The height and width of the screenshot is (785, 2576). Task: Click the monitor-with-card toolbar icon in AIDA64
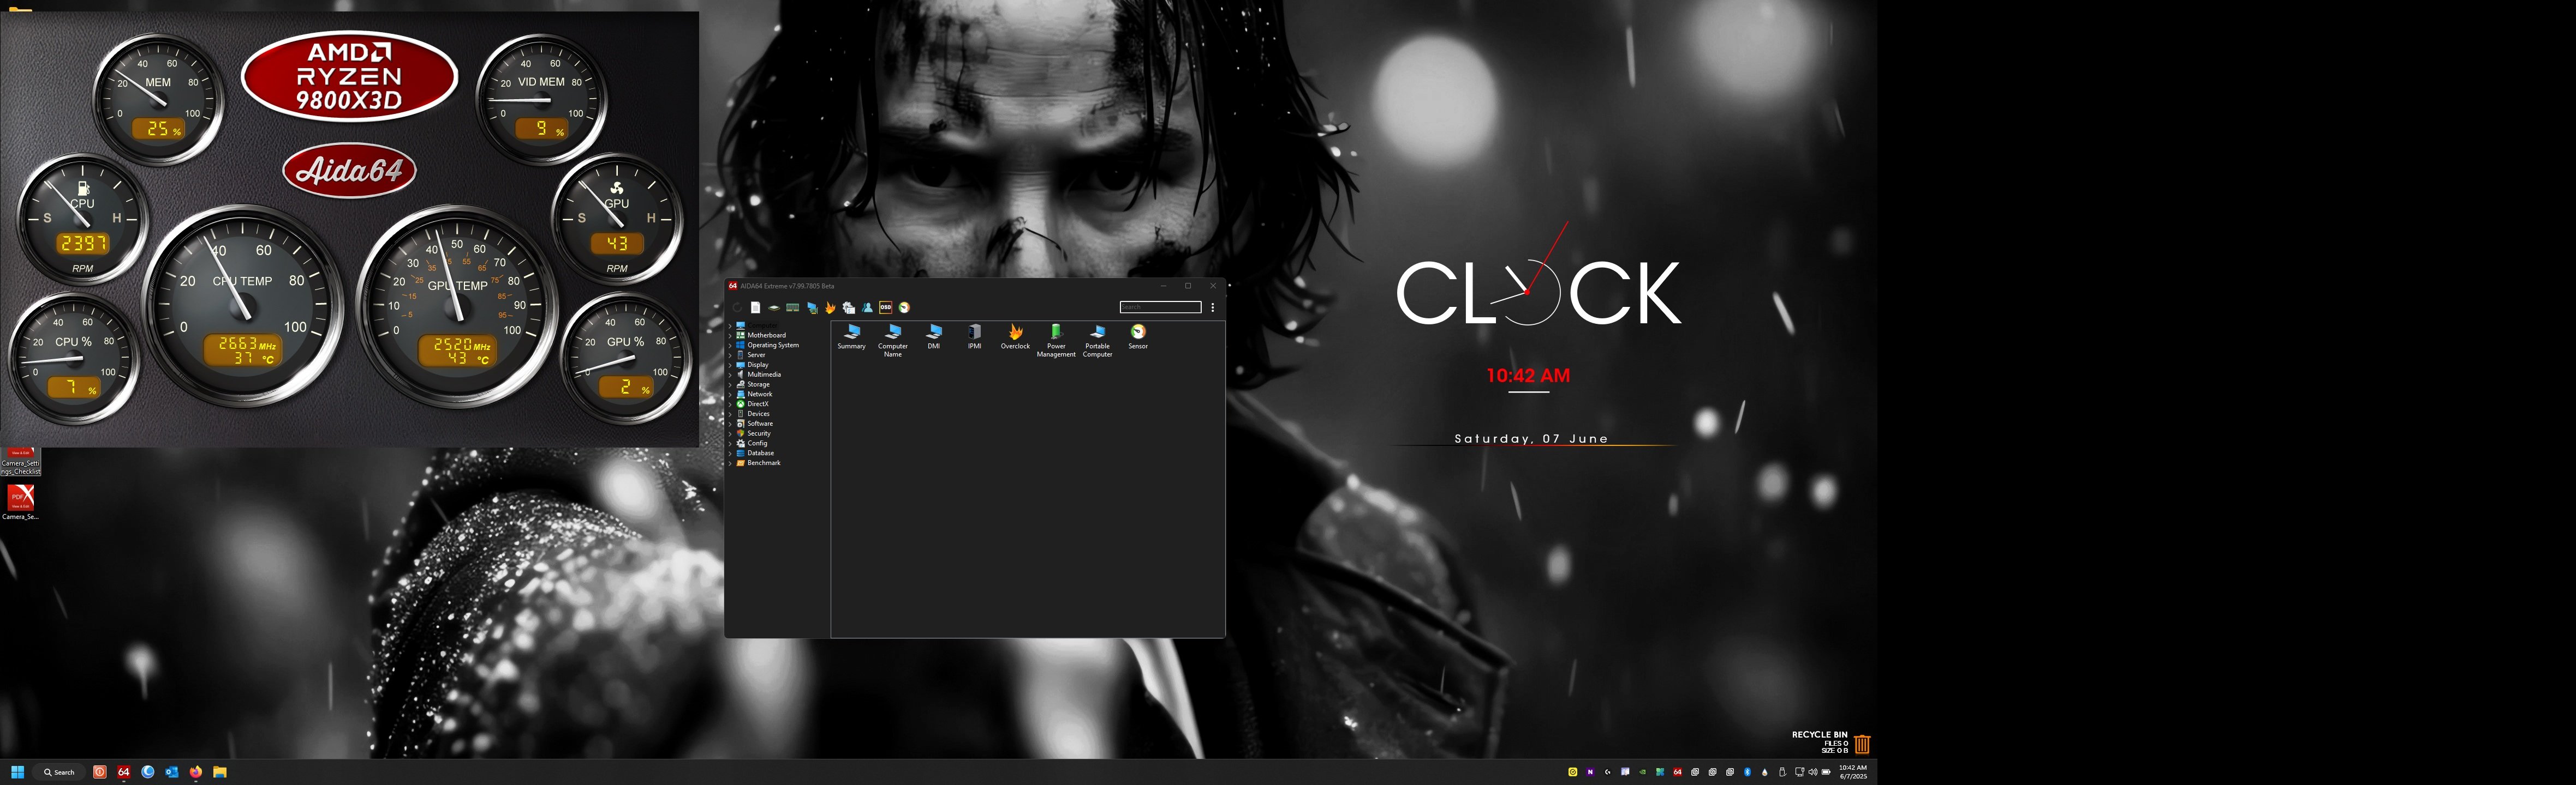(x=813, y=307)
